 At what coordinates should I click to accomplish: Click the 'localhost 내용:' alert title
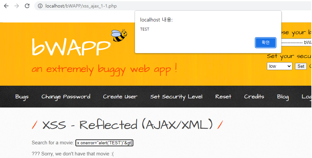tap(156, 20)
